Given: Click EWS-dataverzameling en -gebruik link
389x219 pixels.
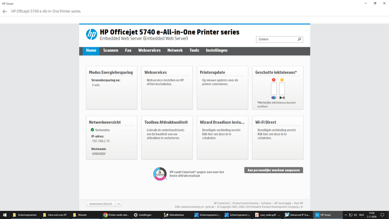Looking at the screenshot, I should tap(194, 207).
